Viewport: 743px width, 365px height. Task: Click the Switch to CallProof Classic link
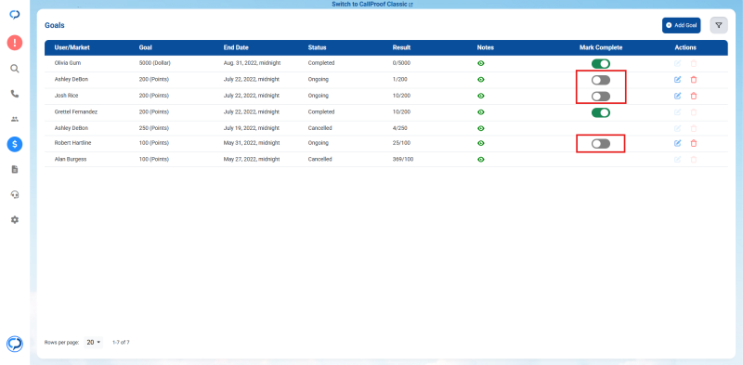click(372, 5)
